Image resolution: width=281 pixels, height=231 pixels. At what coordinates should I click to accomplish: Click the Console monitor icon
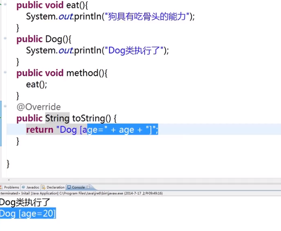(x=69, y=187)
